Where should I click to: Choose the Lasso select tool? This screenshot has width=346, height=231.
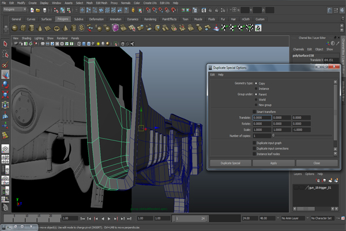5,54
